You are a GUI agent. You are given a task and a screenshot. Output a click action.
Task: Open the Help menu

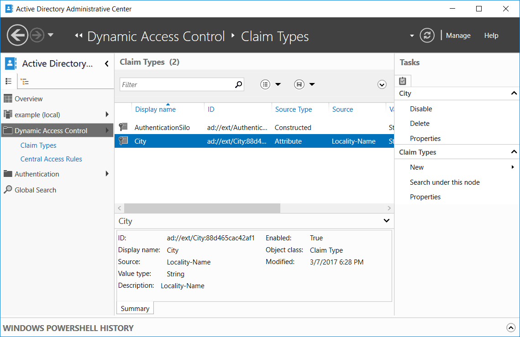click(x=491, y=36)
